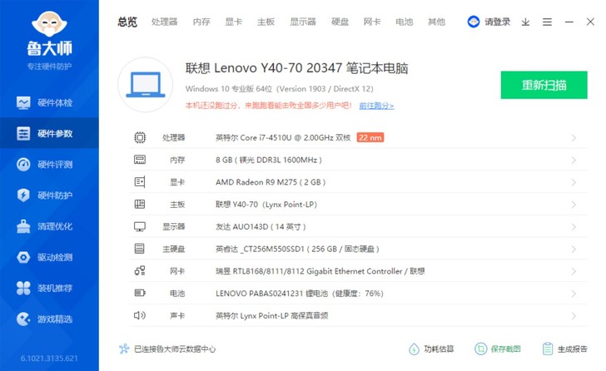This screenshot has height=371, width=606.
Task: Click the Lenovo Y40-70 20347 title
Action: (x=297, y=68)
